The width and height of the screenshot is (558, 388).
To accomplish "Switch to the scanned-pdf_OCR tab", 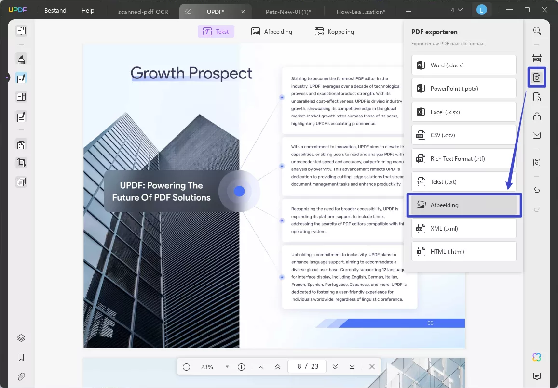I will tap(143, 12).
